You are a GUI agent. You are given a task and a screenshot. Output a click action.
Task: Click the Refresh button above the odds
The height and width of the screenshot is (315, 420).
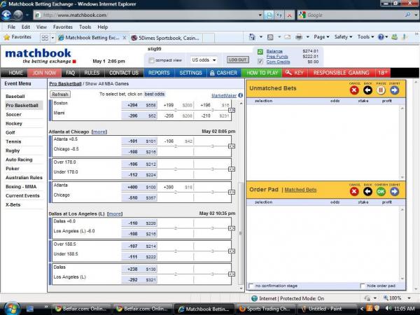[x=59, y=94]
